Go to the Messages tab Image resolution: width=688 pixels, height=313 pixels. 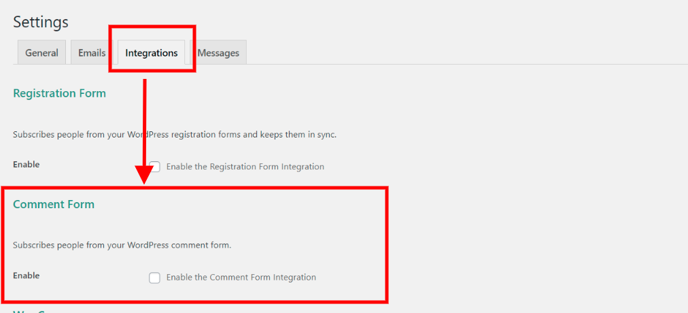point(218,52)
